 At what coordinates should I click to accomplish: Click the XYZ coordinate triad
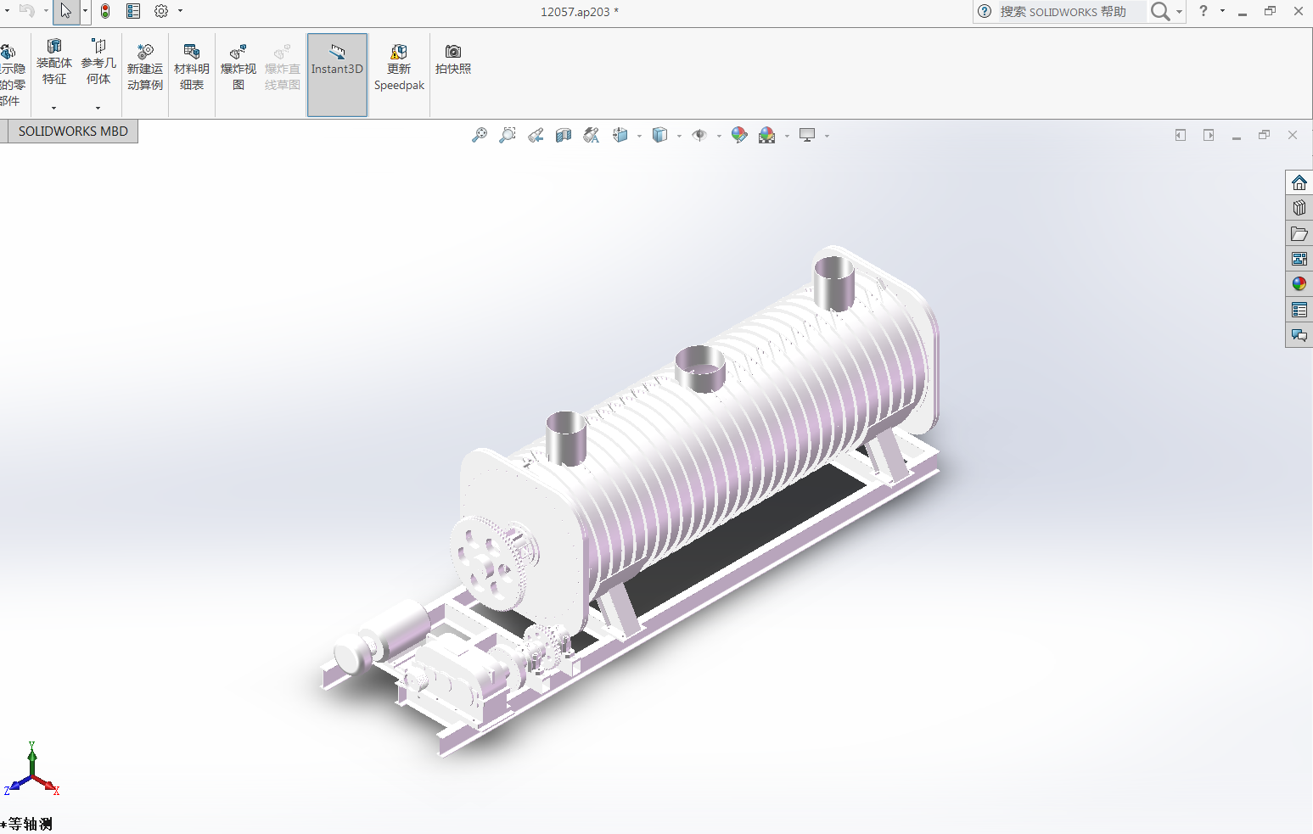click(x=32, y=769)
